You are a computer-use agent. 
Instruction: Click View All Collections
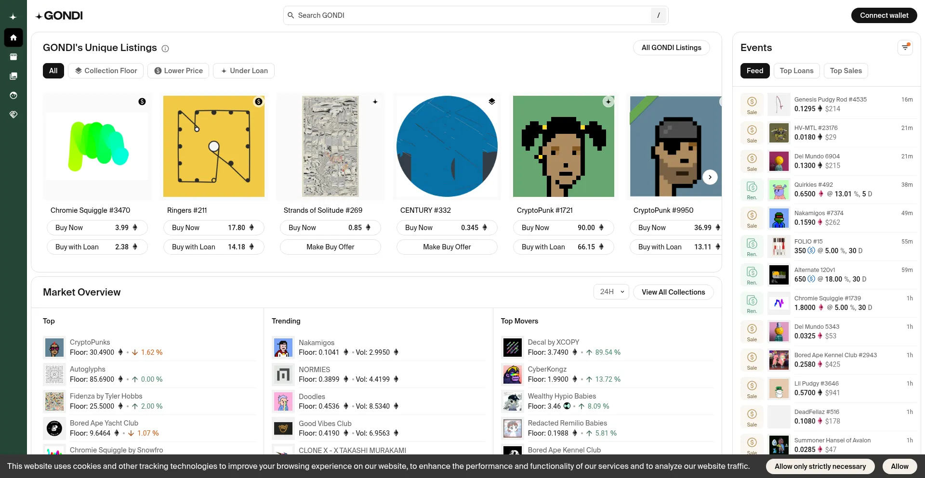tap(674, 292)
